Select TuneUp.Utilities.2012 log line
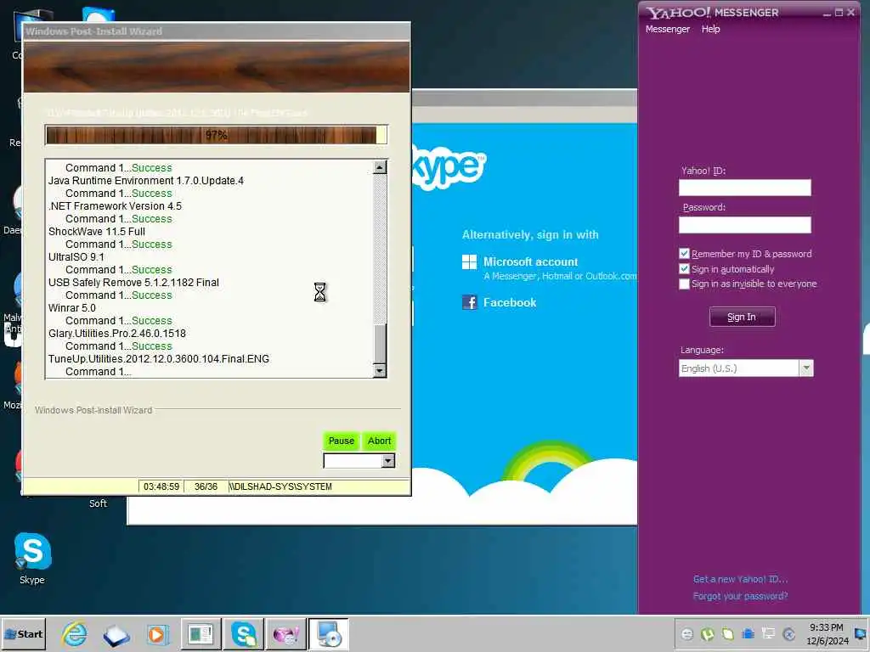The height and width of the screenshot is (652, 870). pyautogui.click(x=159, y=359)
